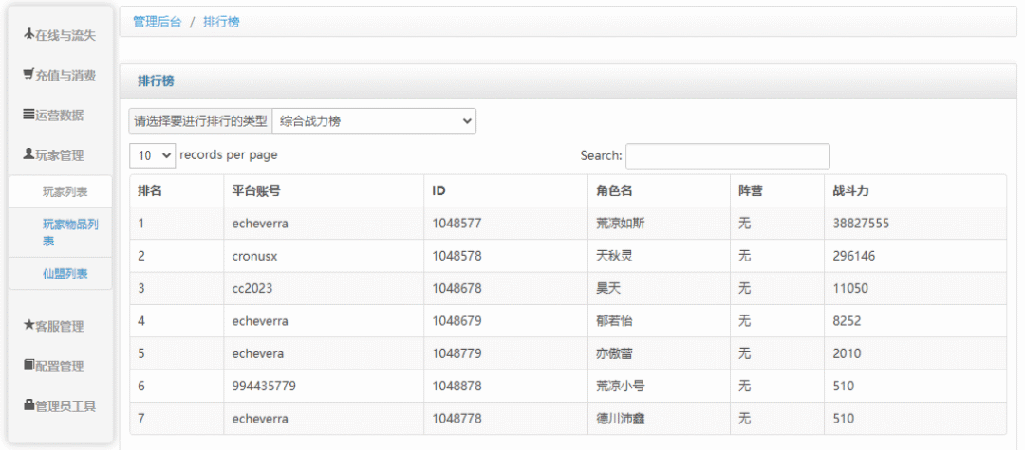Click role name 昊天
This screenshot has height=450, width=1025.
click(x=608, y=289)
